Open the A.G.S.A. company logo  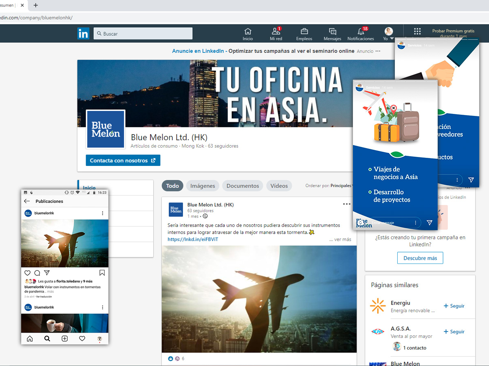(x=378, y=331)
